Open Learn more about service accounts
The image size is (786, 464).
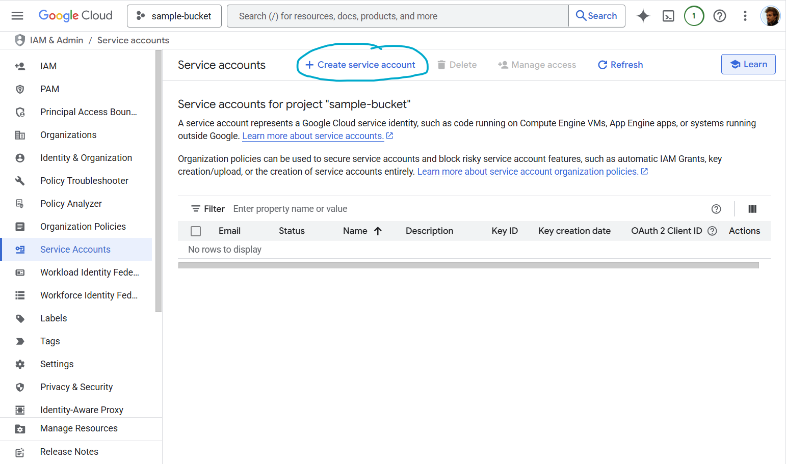pyautogui.click(x=313, y=135)
